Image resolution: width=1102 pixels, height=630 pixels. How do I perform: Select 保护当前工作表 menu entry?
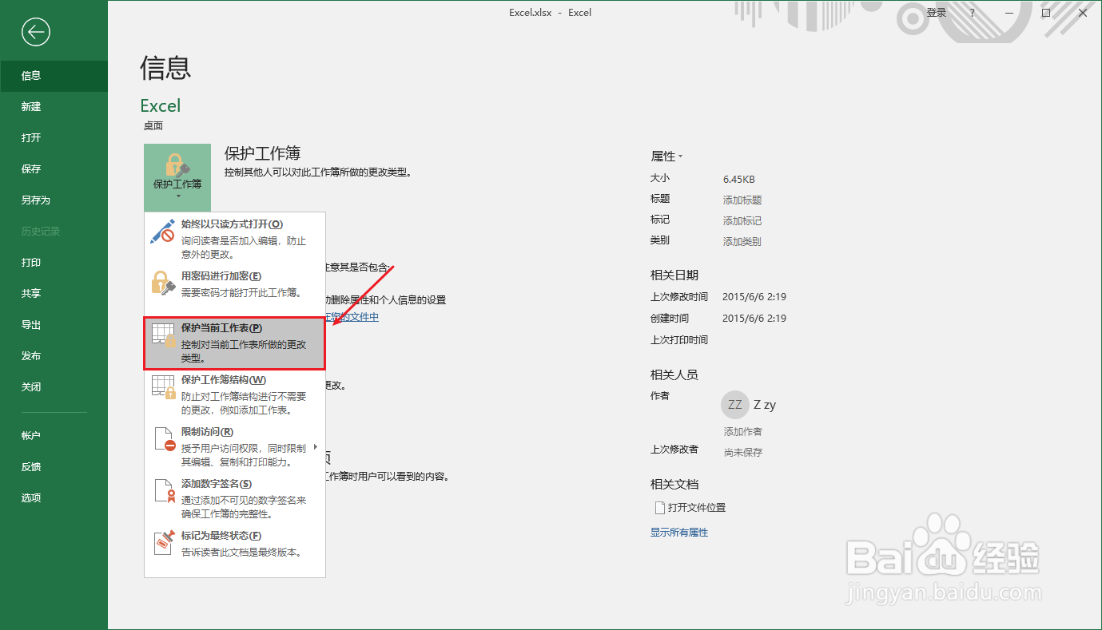(x=235, y=343)
